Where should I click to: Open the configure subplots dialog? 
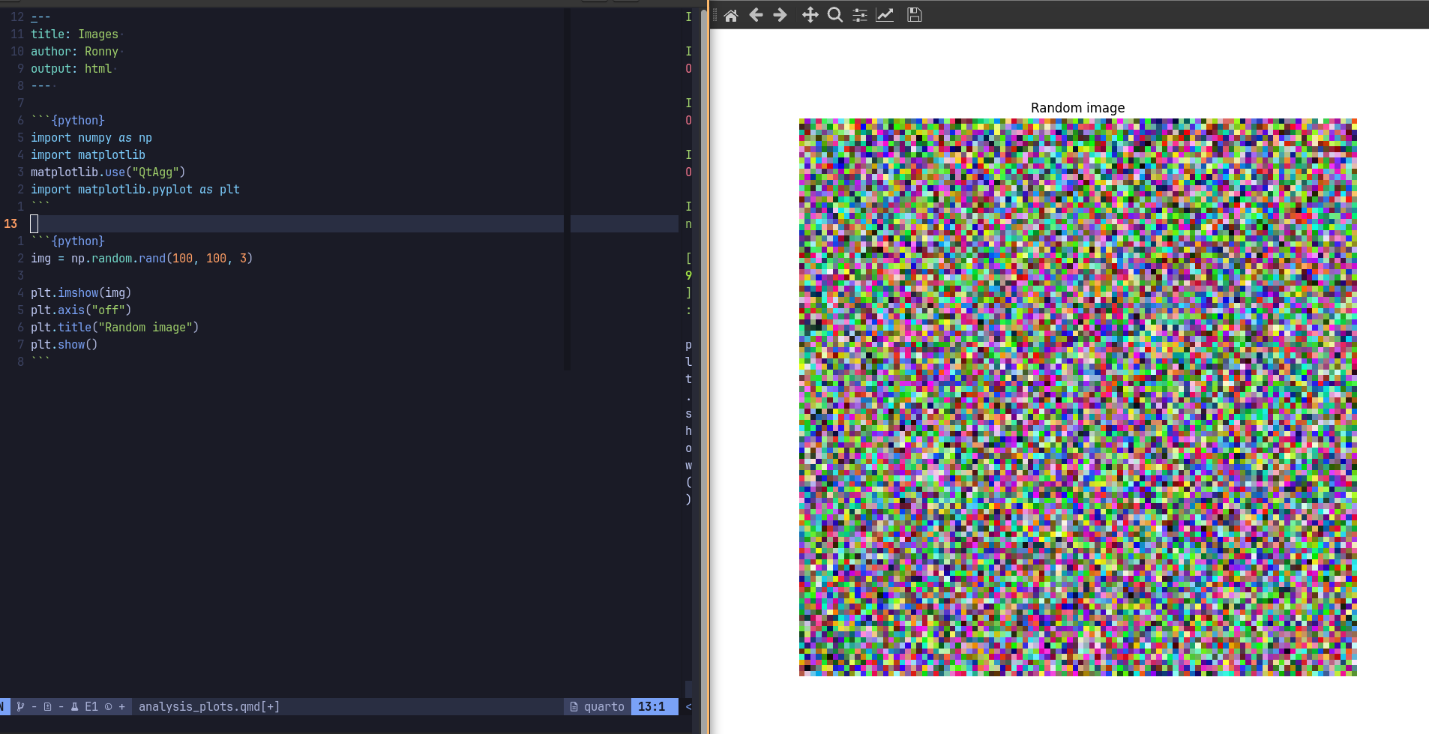860,15
